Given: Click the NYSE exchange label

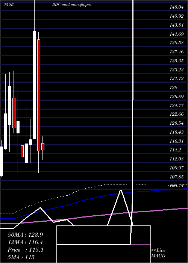Looking at the screenshot, I should (x=9, y=5).
